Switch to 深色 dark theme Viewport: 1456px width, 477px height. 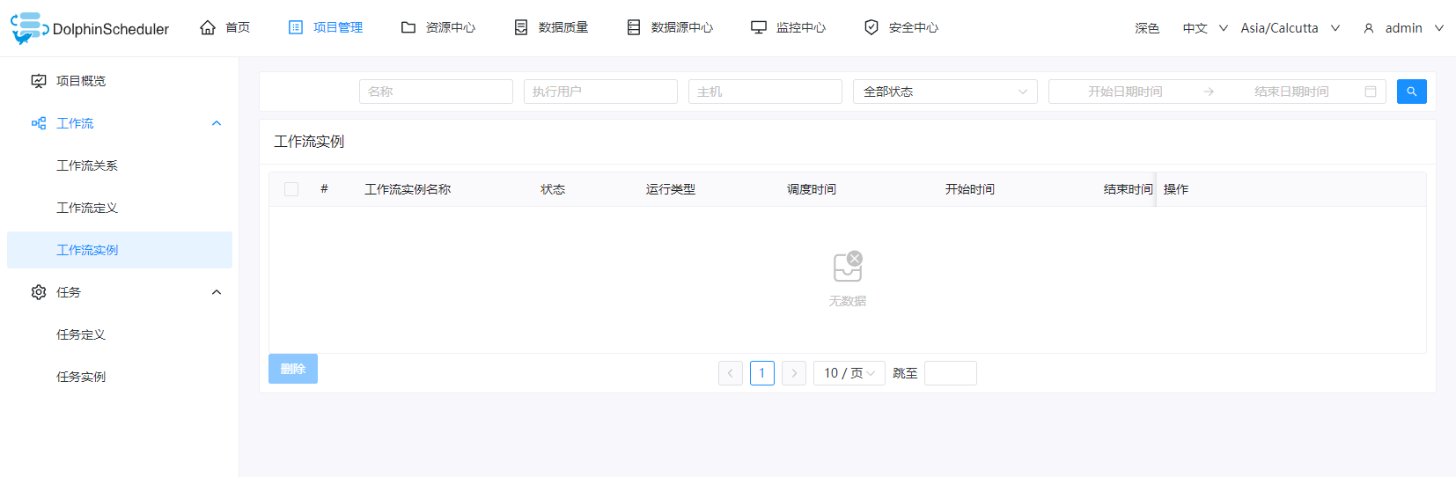(1147, 28)
